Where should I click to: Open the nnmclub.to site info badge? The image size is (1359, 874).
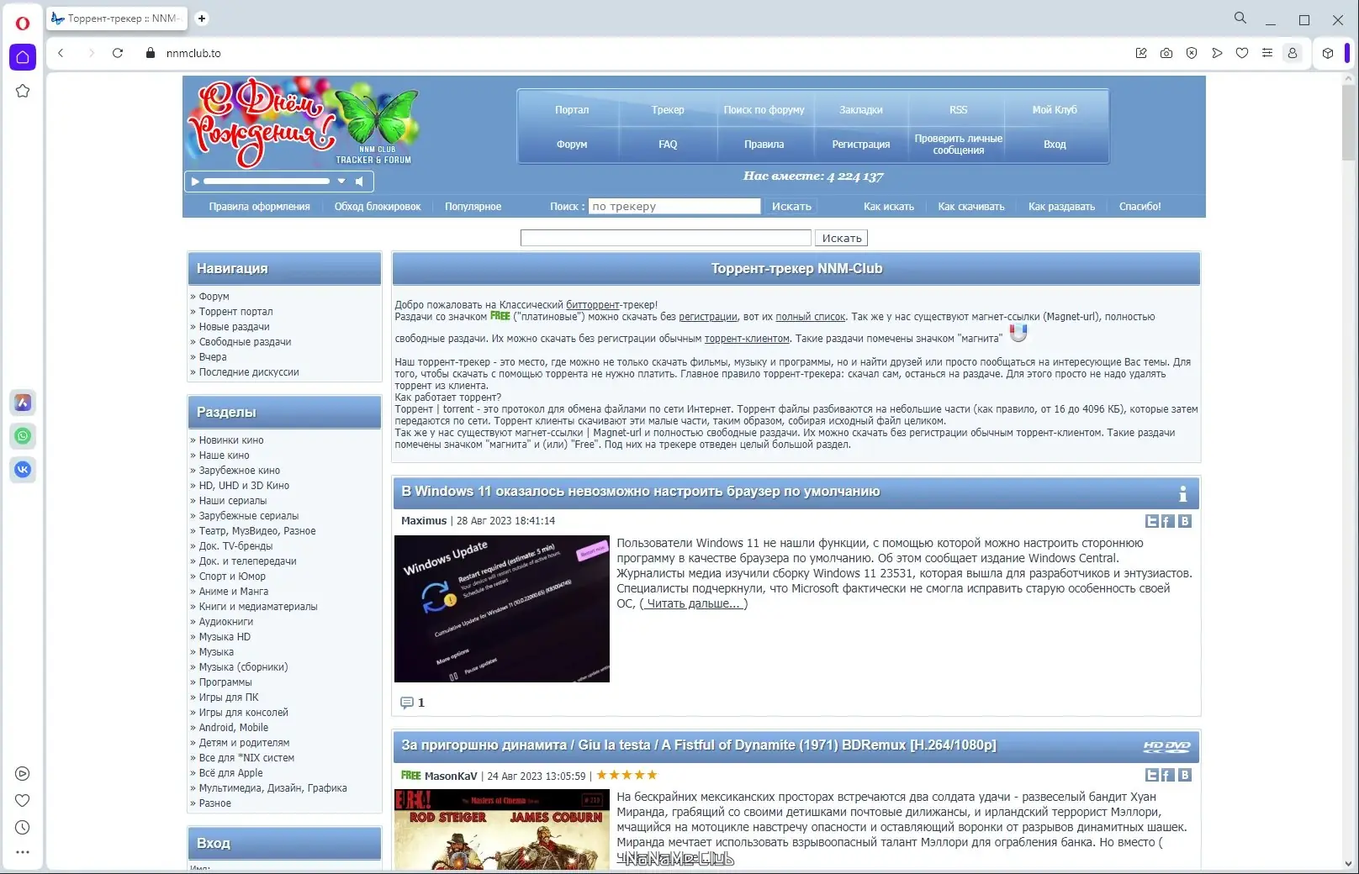(x=150, y=52)
